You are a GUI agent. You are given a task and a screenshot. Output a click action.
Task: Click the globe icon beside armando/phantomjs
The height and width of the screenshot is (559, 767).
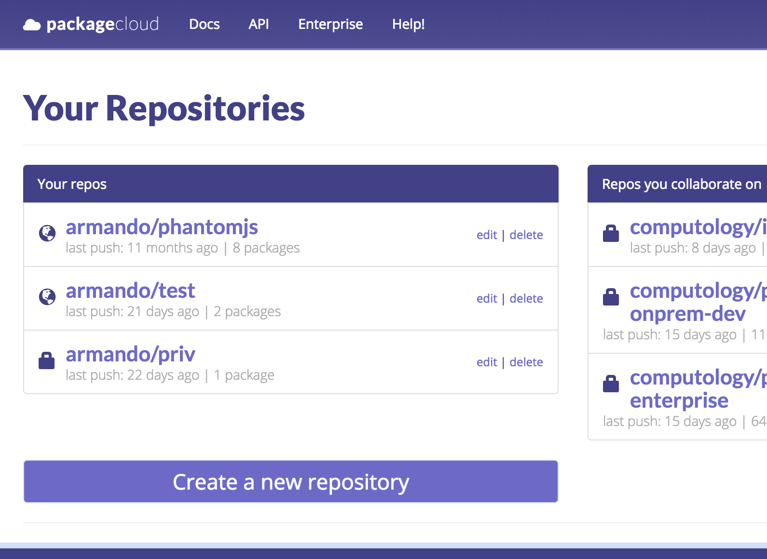click(x=47, y=233)
